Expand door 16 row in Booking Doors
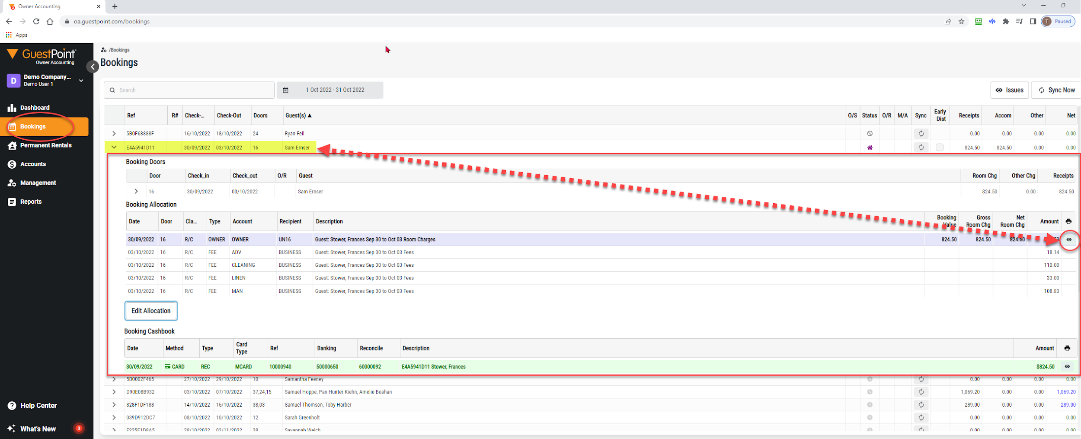 (x=136, y=191)
